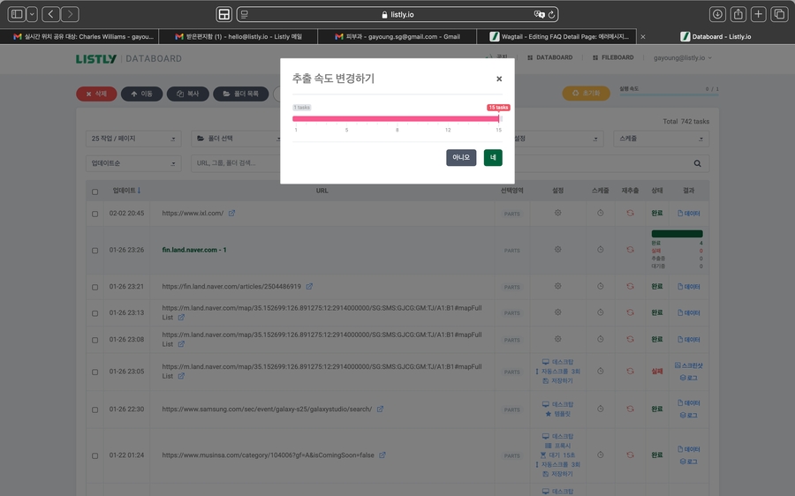Click settings gear for ixl.com row
This screenshot has width=795, height=496.
click(x=557, y=213)
